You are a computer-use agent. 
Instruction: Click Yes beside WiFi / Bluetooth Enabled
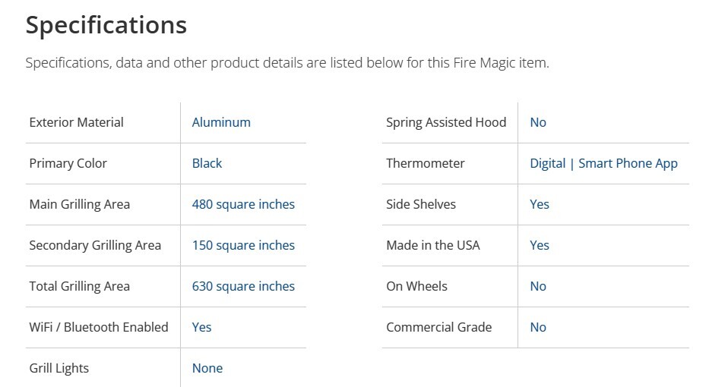point(201,327)
